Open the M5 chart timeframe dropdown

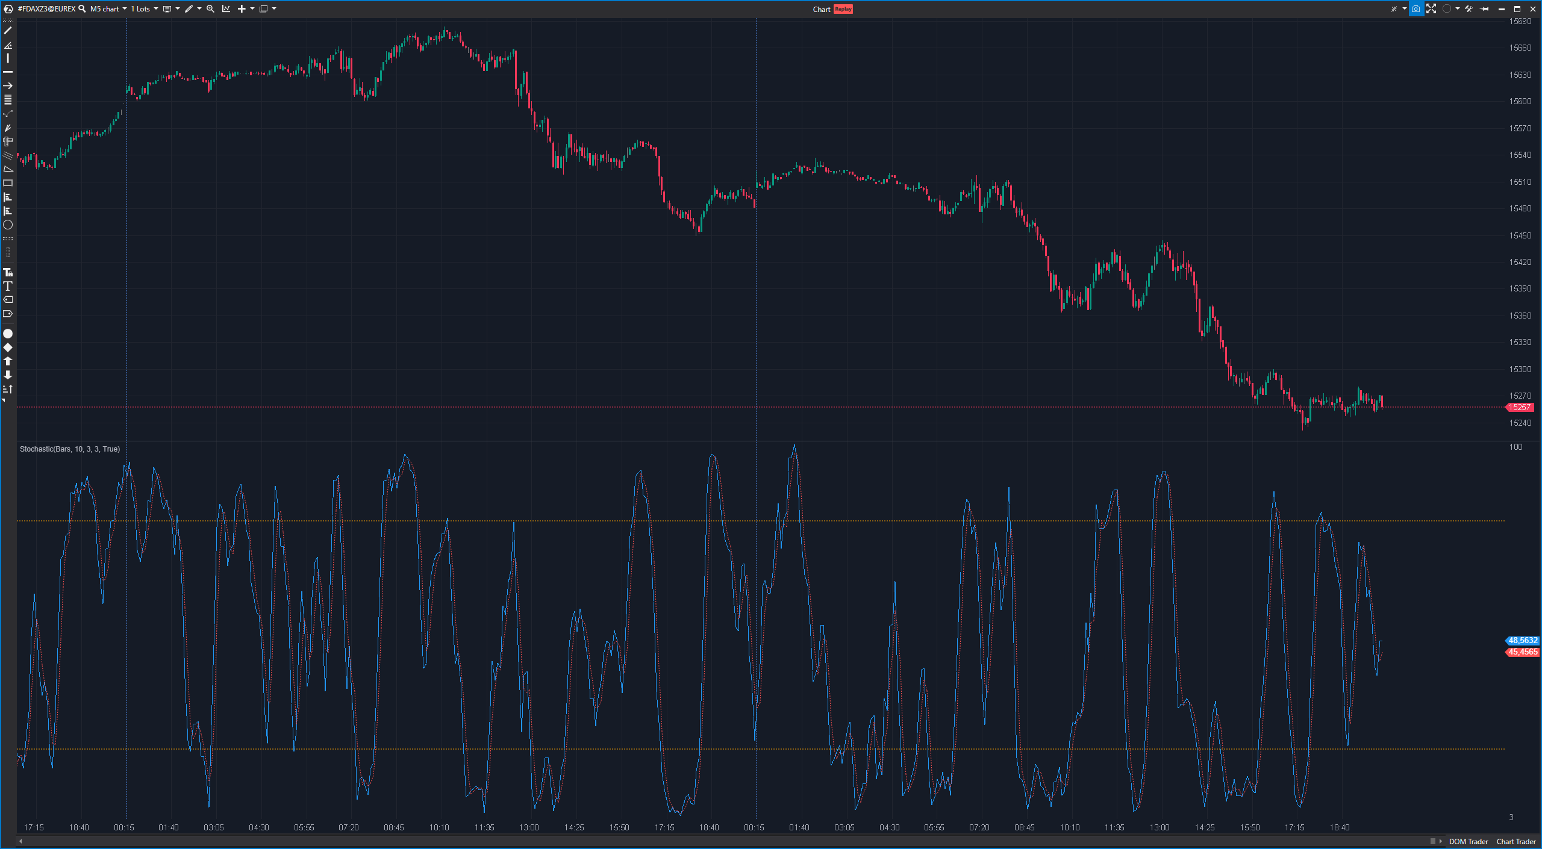point(108,9)
